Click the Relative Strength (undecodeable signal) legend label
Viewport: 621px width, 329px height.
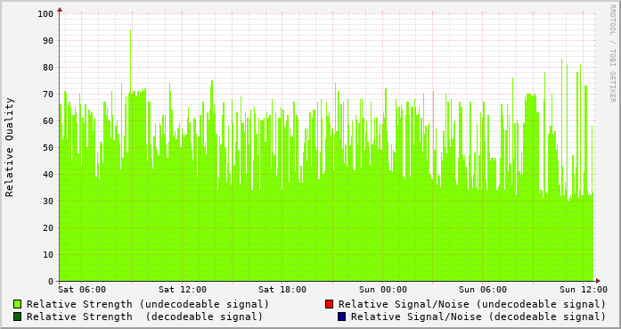(148, 304)
